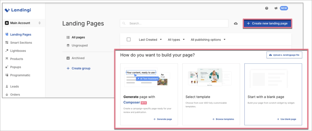Open Products in sidebar
This screenshot has width=312, height=131.
coord(16,59)
